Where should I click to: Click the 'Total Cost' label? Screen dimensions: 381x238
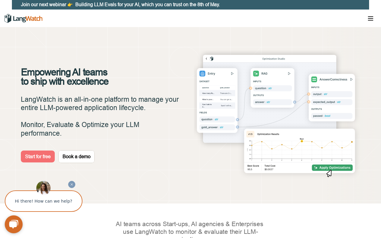point(270,166)
